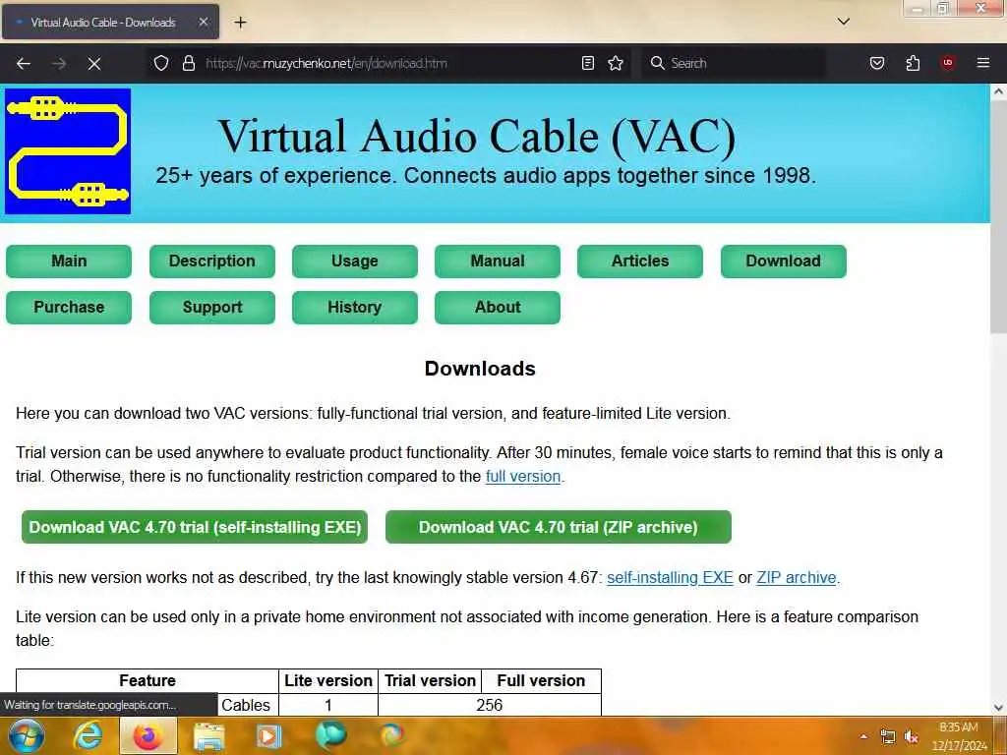
Task: Open the Extensions puzzle icon
Action: [x=913, y=63]
